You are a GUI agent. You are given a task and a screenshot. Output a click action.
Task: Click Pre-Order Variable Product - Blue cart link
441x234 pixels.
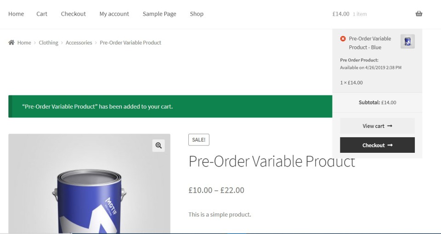370,43
